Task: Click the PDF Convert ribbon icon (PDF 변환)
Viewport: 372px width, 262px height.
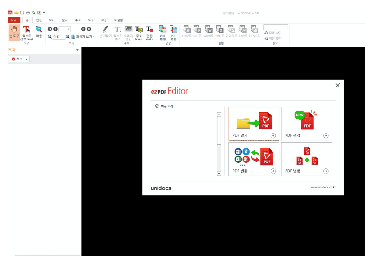Action: click(x=163, y=33)
